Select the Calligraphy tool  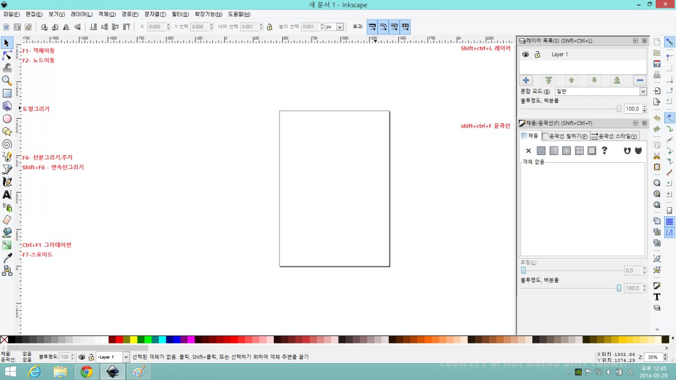click(7, 182)
